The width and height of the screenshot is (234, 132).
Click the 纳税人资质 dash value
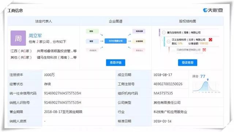(45, 121)
